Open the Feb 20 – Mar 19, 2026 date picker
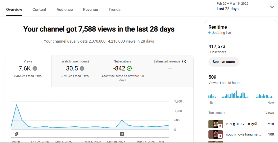Viewport: 278px width, 143px height. pos(232,4)
